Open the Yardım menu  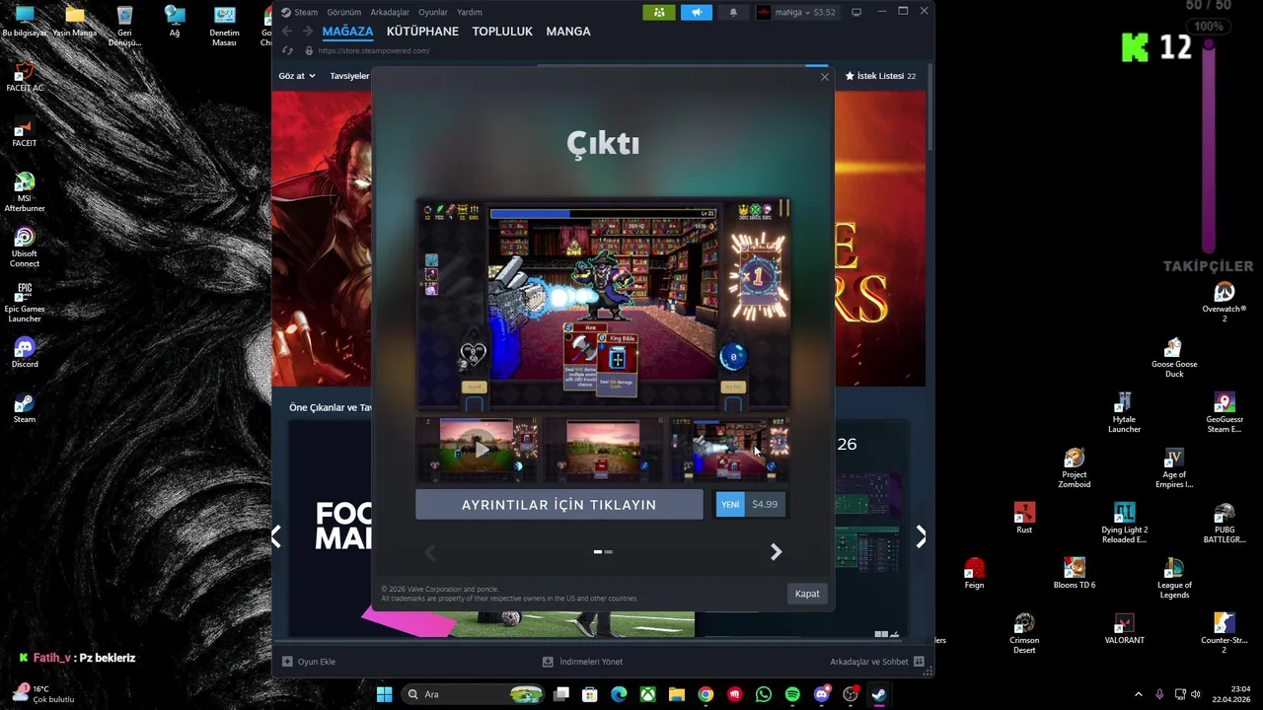470,12
